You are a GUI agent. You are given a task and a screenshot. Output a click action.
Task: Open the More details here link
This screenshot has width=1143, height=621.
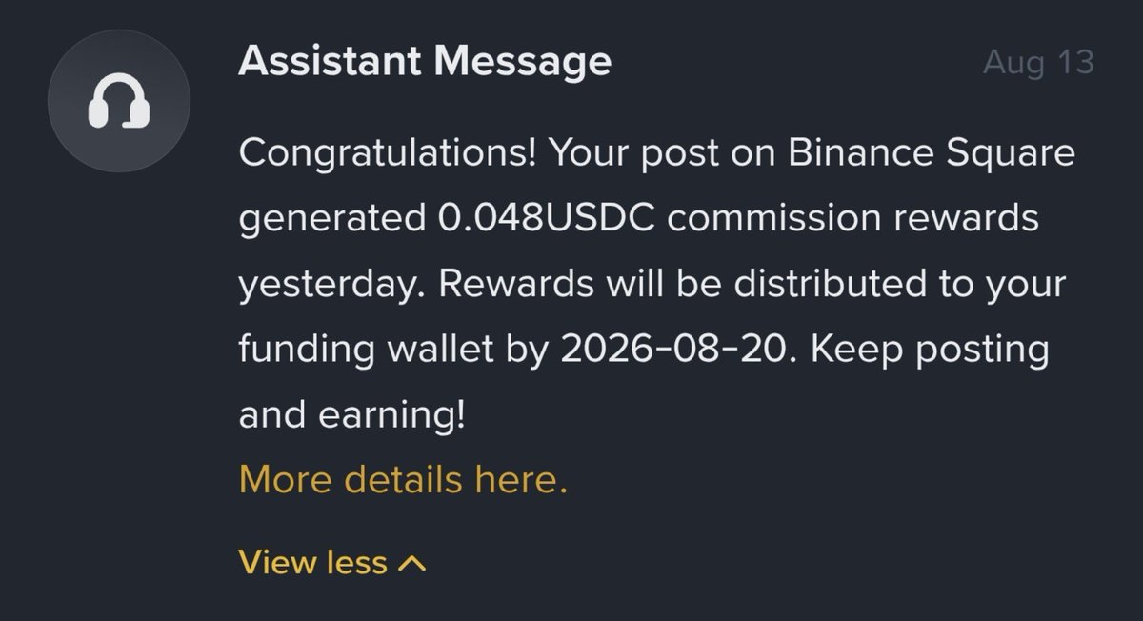(403, 479)
